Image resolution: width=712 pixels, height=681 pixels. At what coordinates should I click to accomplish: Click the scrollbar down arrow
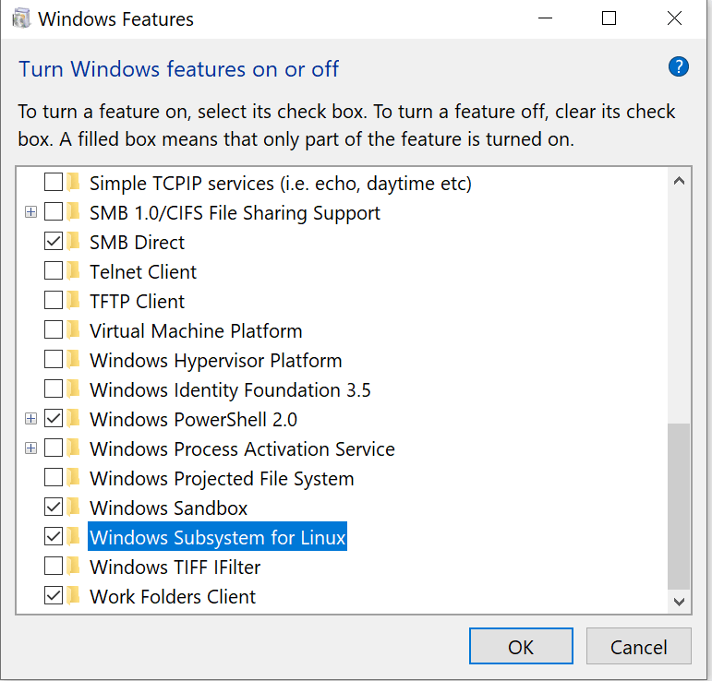tap(679, 602)
